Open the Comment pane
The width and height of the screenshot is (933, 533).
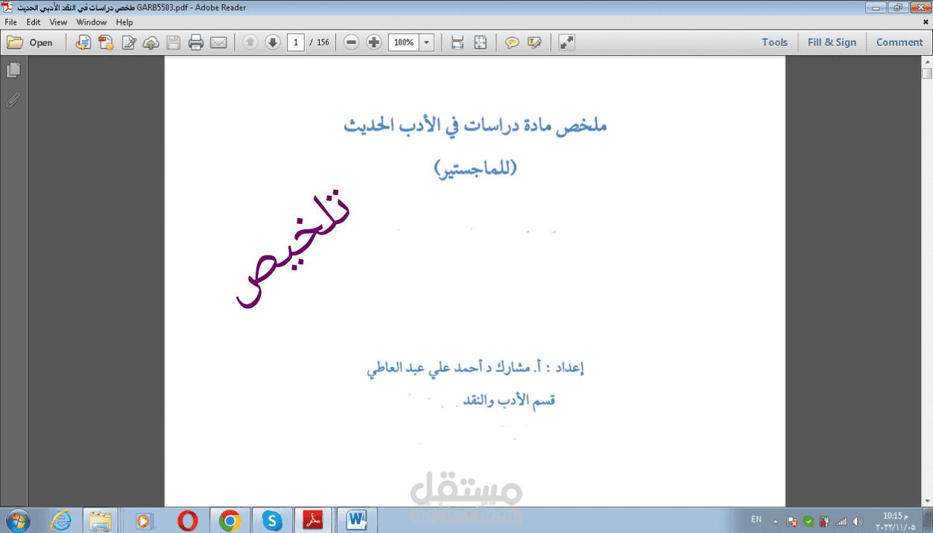899,42
